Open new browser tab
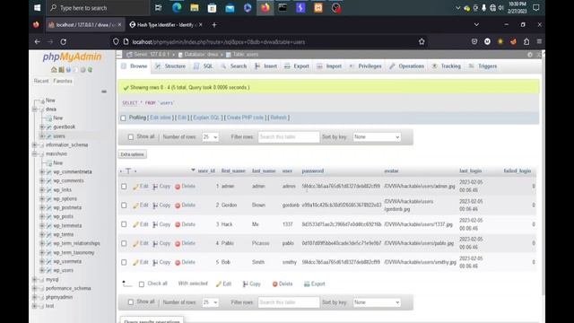This screenshot has height=323, width=574. coord(214,25)
